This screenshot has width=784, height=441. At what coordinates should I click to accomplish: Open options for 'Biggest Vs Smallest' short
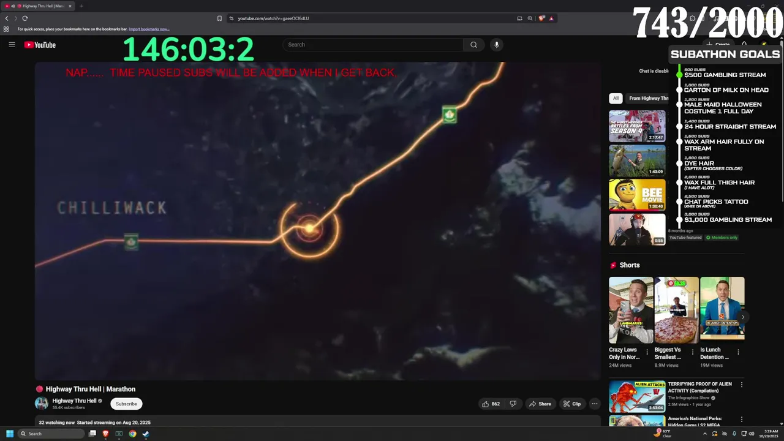pyautogui.click(x=693, y=352)
